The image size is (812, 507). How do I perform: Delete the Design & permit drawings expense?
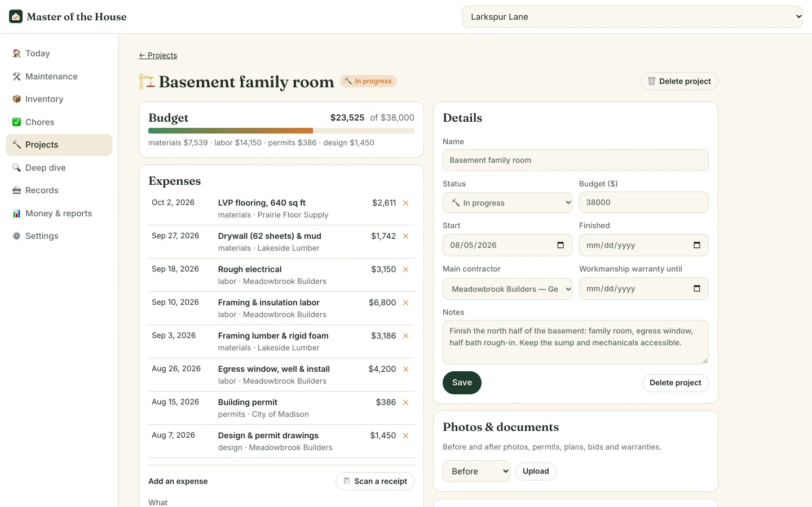405,435
